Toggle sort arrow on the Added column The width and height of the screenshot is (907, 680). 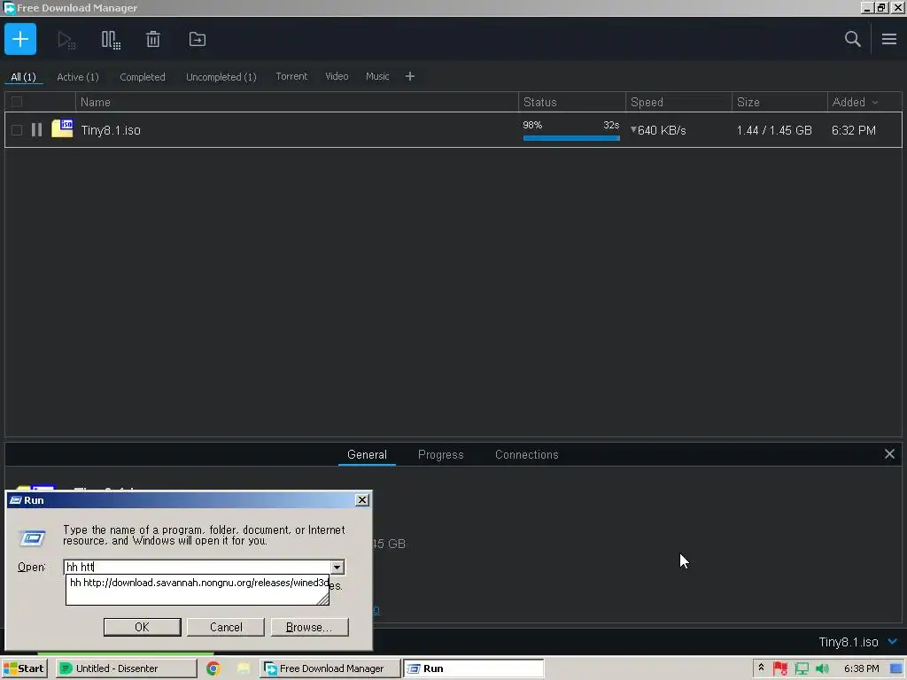pos(875,103)
